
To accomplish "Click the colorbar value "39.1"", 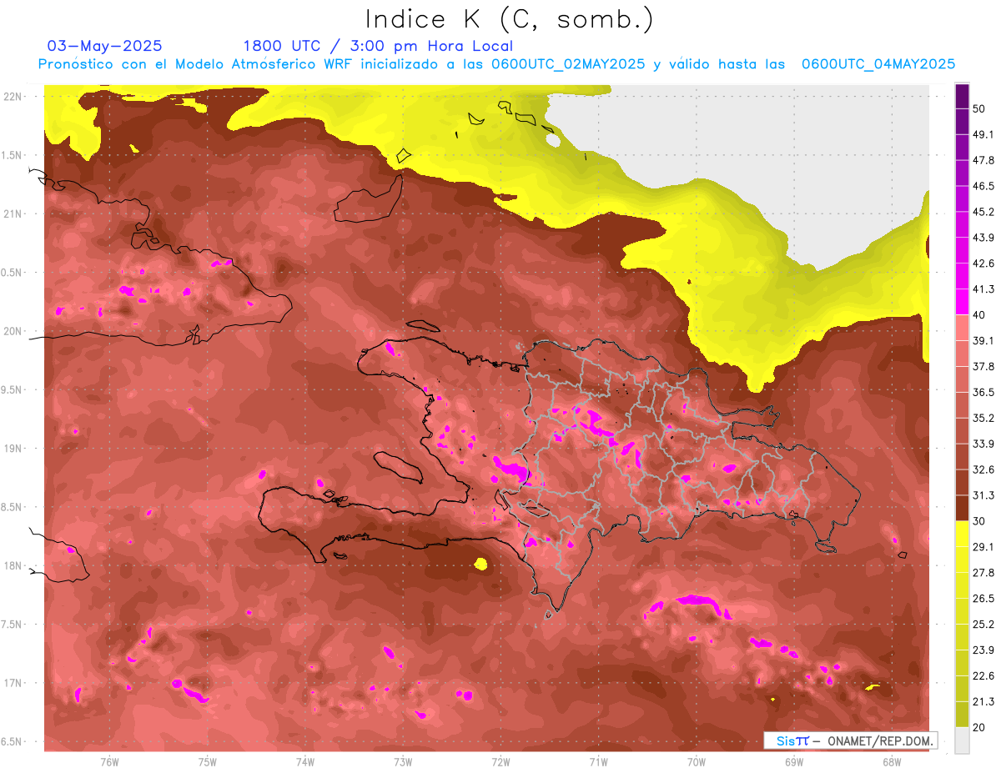I will tap(983, 340).
